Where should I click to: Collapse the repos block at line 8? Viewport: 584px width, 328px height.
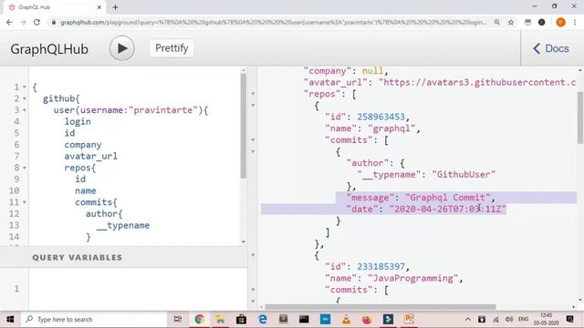(25, 168)
